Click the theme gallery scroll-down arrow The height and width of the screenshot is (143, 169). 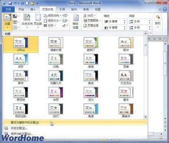coord(145,117)
